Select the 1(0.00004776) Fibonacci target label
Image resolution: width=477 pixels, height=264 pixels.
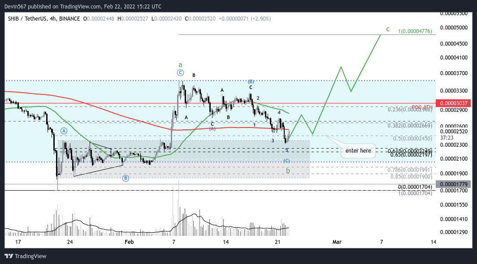pyautogui.click(x=415, y=31)
